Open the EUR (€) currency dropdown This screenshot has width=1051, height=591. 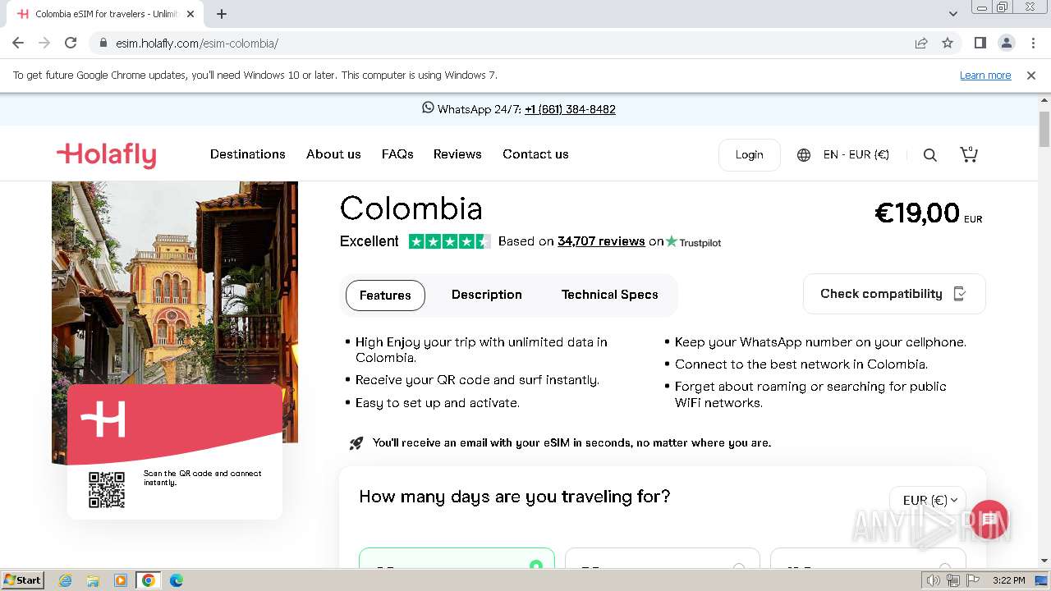[x=928, y=500]
